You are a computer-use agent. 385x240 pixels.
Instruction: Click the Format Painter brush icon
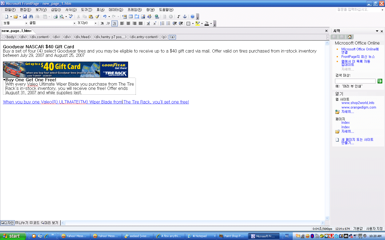[97, 17]
